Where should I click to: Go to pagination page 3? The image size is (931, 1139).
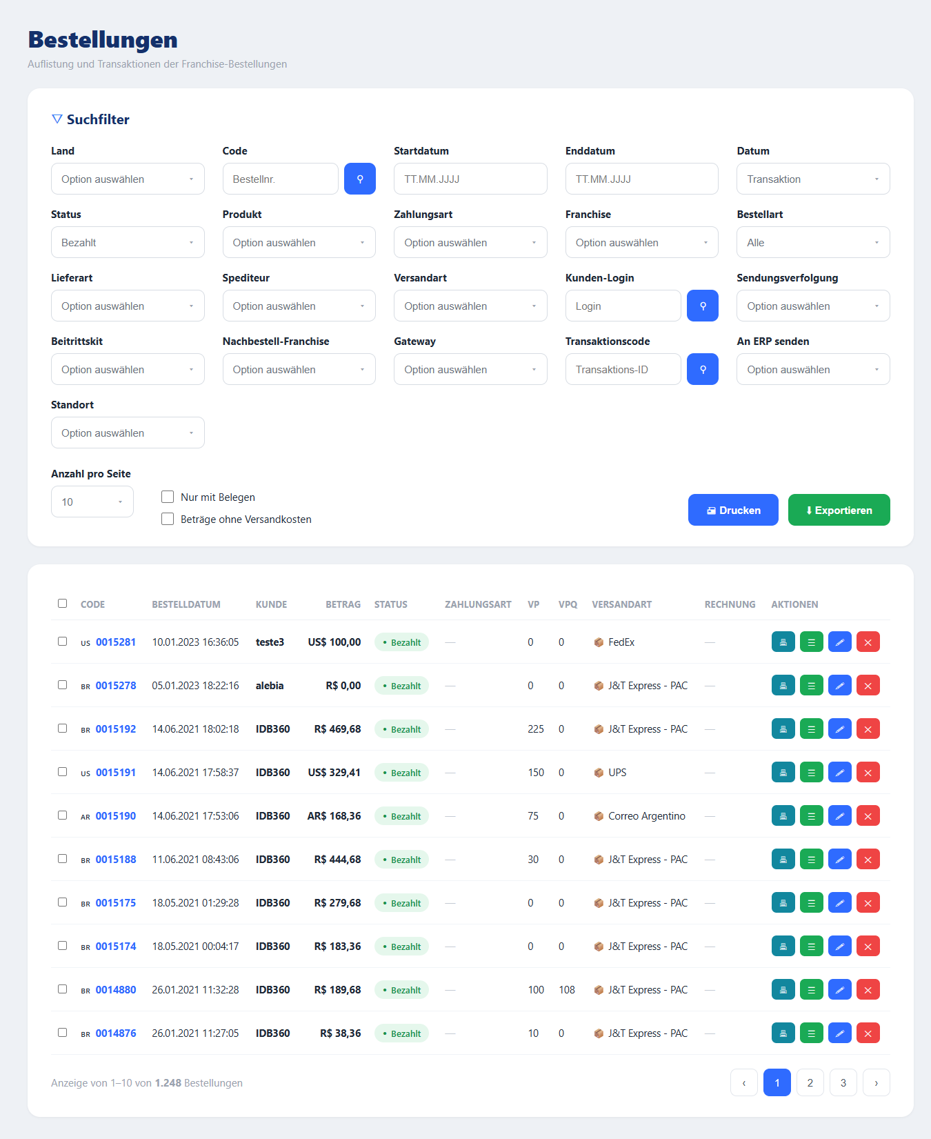[x=843, y=1082]
